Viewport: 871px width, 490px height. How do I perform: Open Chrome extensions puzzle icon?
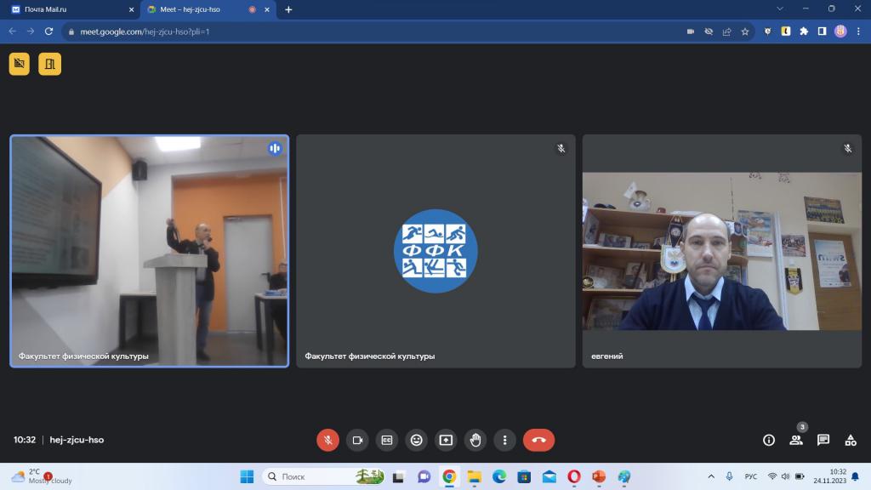[x=804, y=31]
